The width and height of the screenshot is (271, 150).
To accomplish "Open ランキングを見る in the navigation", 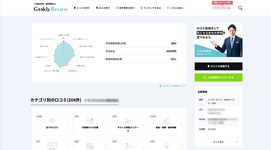I will [x=151, y=8].
